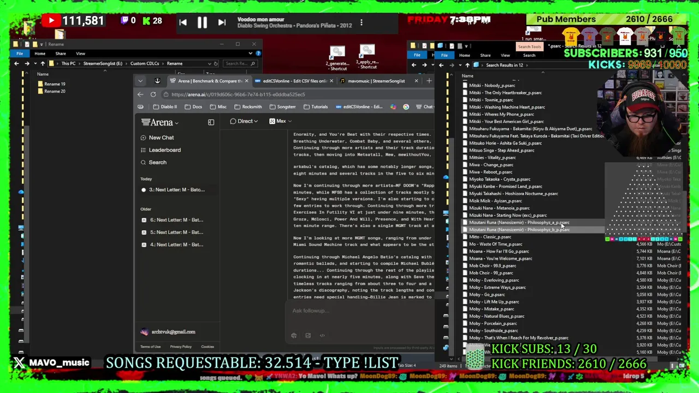Viewport: 699px width, 393px height.
Task: Click the Google bookmark icon
Action: click(x=406, y=107)
